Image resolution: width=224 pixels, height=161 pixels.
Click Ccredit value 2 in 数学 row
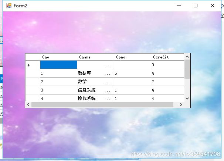(x=167, y=82)
